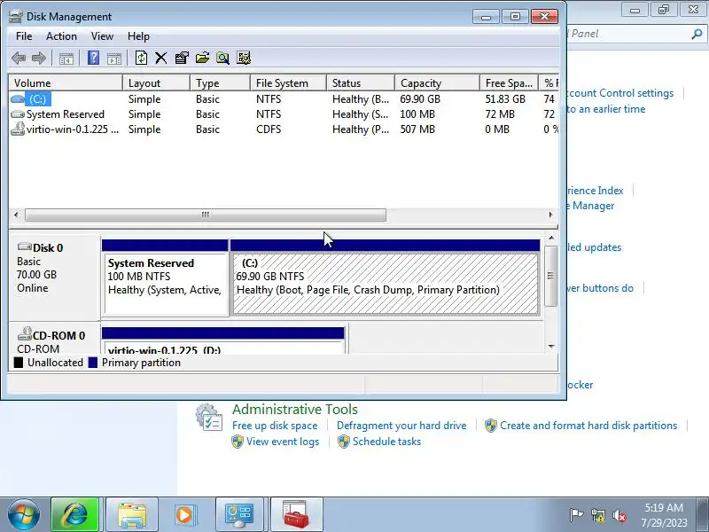Click disk map vertical scrollbar thumb
The image size is (709, 532).
550,276
